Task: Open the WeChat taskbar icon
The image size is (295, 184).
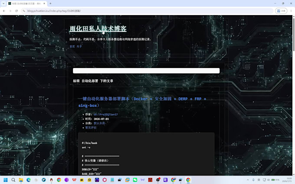Action: 135,180
